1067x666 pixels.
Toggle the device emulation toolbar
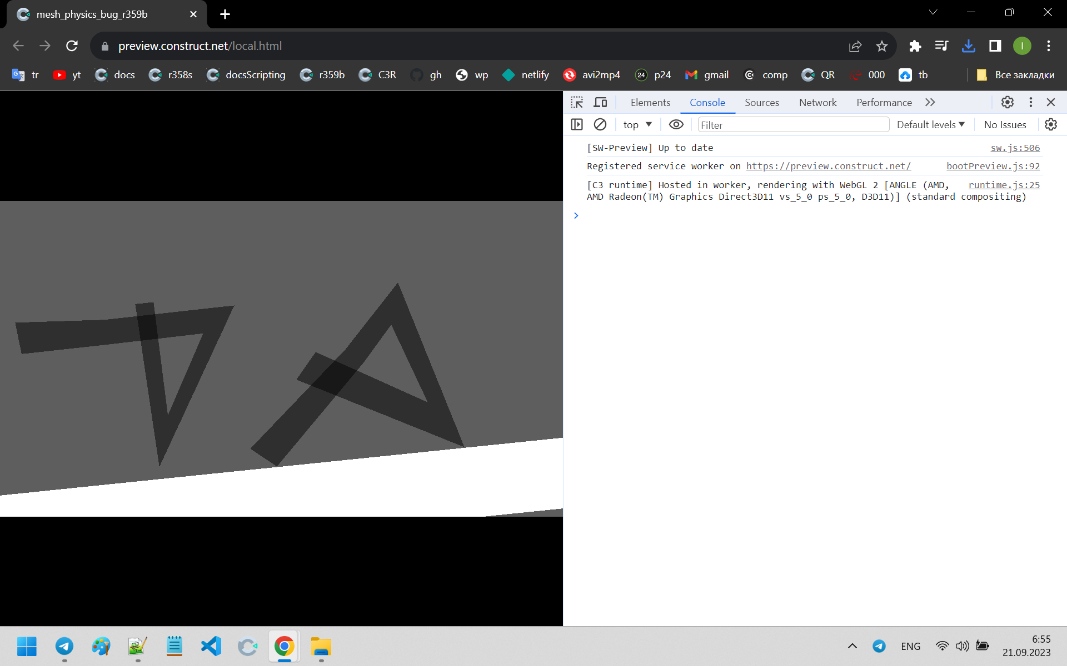click(600, 102)
